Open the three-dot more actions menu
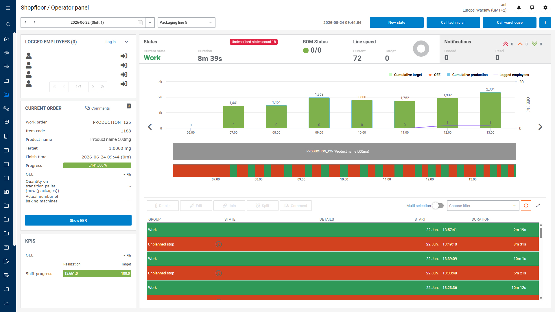 545,23
